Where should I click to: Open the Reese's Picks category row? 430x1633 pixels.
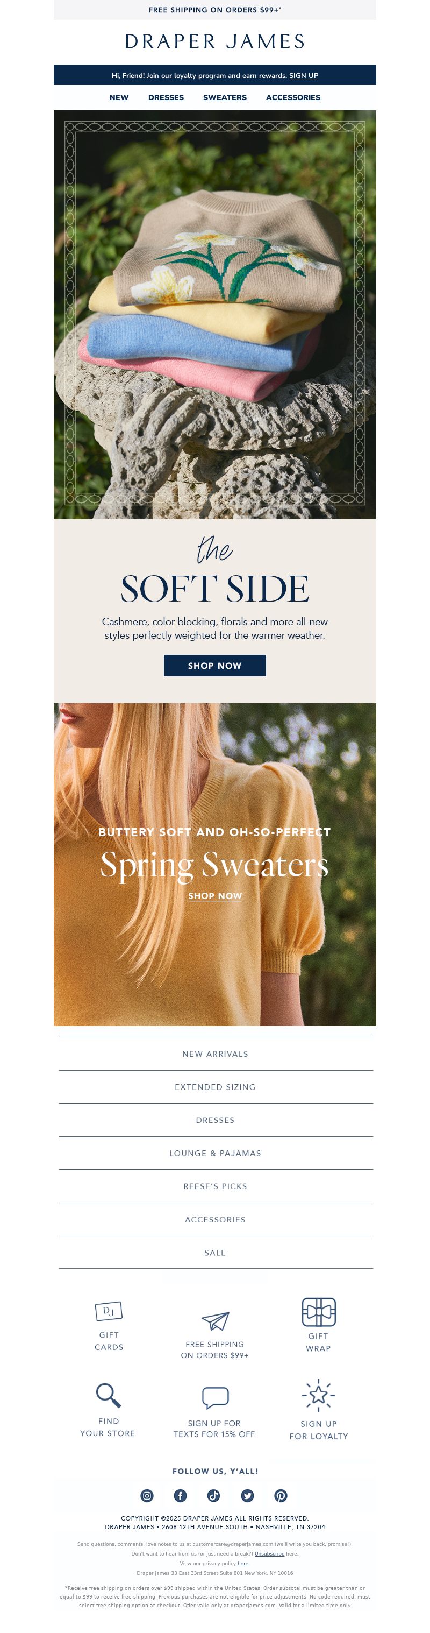(x=216, y=1186)
